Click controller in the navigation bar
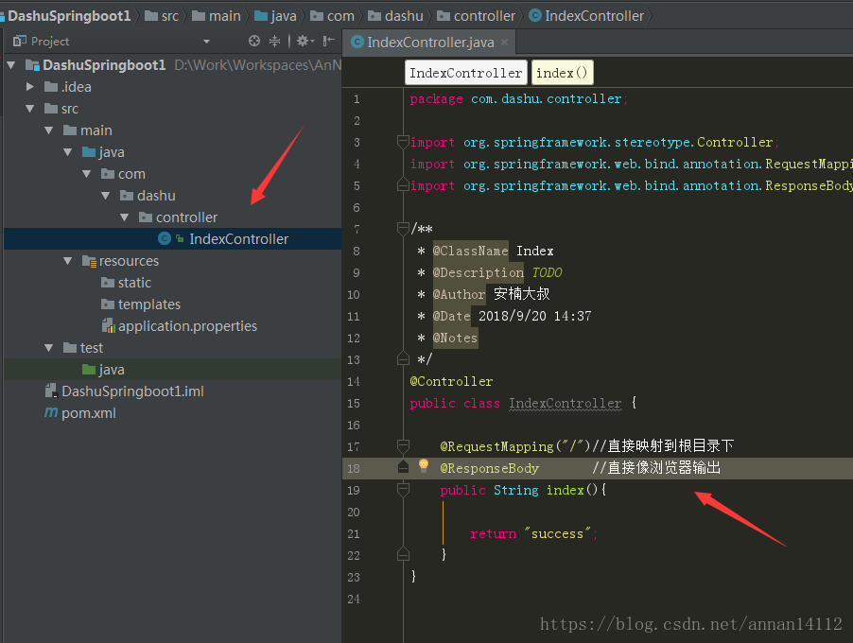Screen dimensions: 853x643 477,16
